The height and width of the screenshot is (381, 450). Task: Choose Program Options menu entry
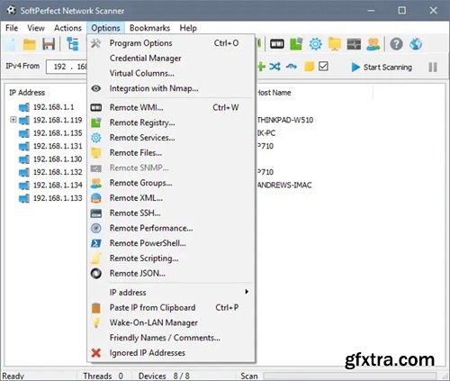click(x=171, y=43)
